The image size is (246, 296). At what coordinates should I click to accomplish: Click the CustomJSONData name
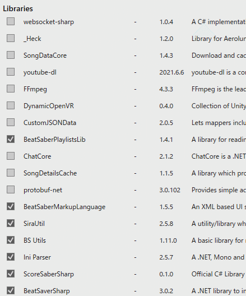click(x=50, y=123)
